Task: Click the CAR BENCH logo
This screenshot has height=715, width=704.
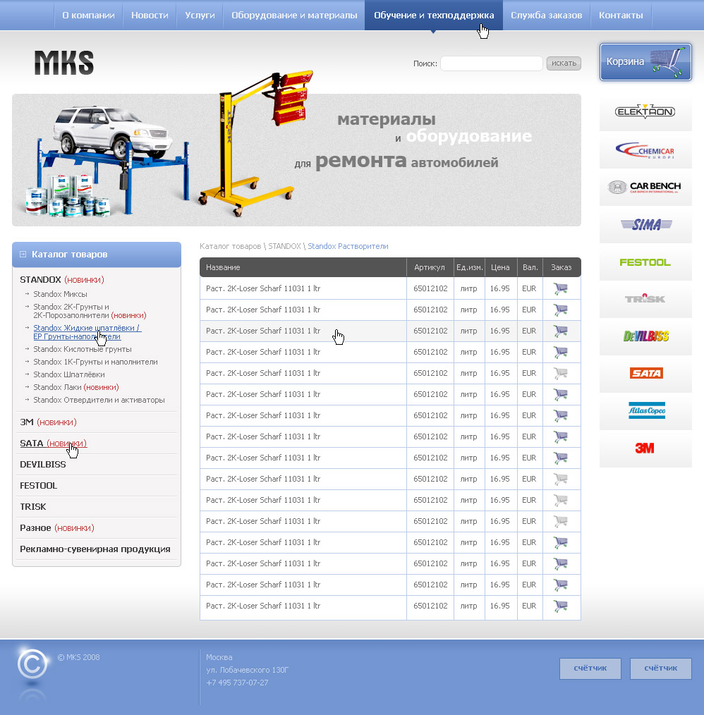Action: 645,188
